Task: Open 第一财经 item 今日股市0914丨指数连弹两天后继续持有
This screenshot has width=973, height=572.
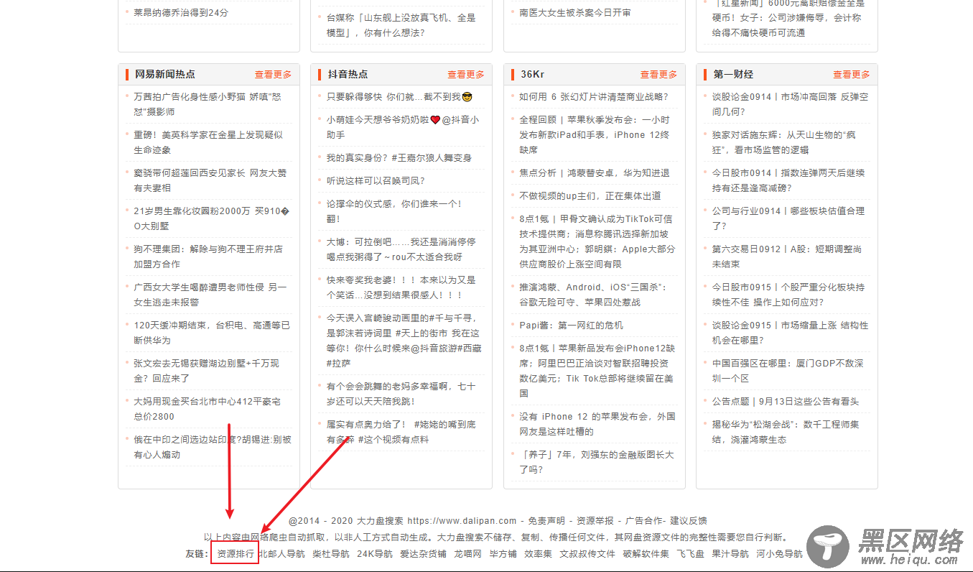Action: coord(788,180)
